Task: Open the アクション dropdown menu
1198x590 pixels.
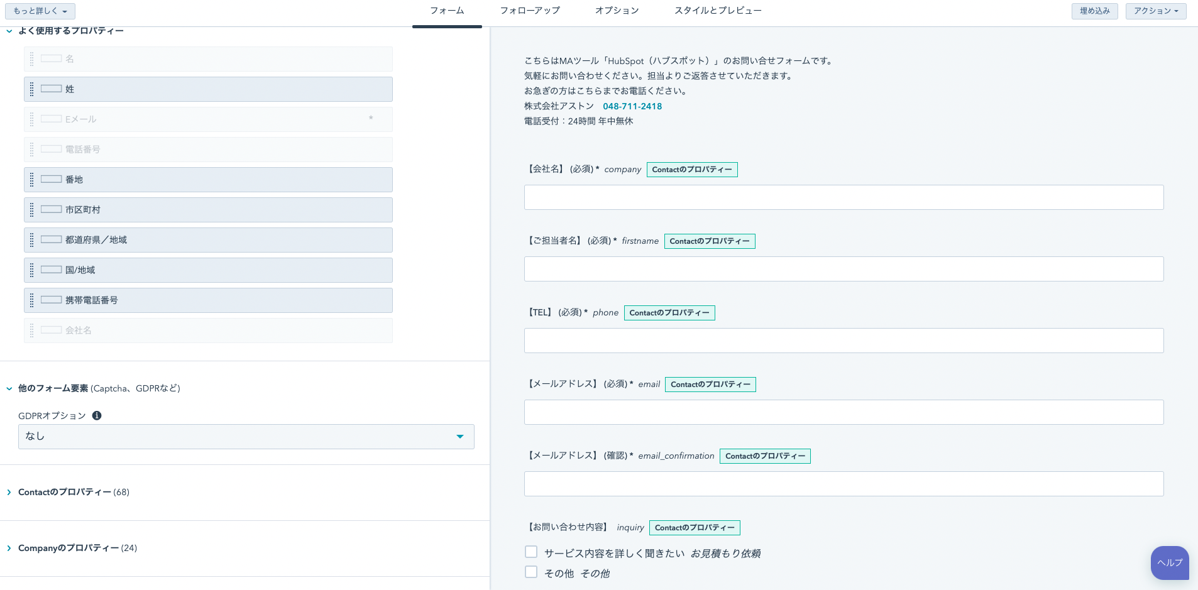Action: point(1156,11)
